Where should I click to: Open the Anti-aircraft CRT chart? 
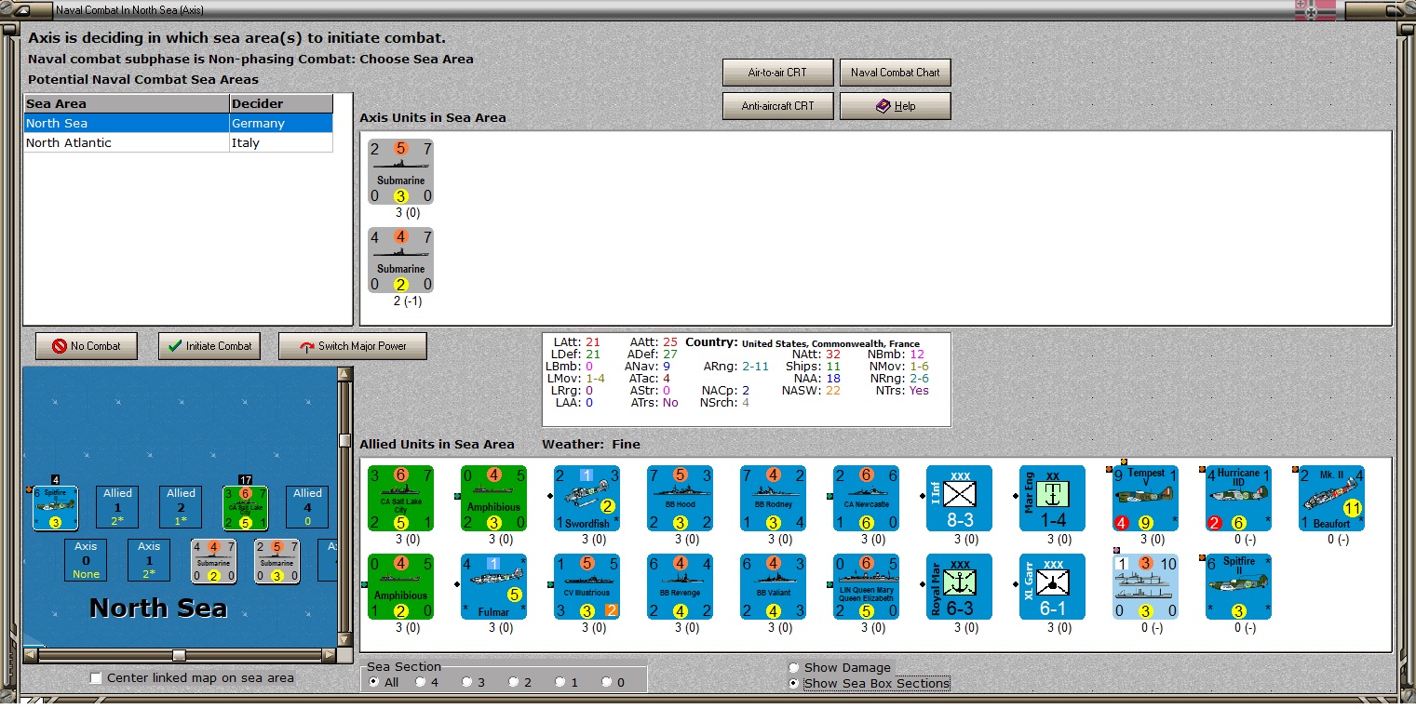(778, 106)
